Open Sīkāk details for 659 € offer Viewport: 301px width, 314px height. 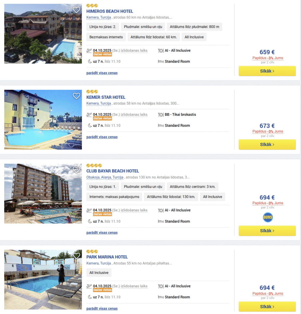[267, 71]
